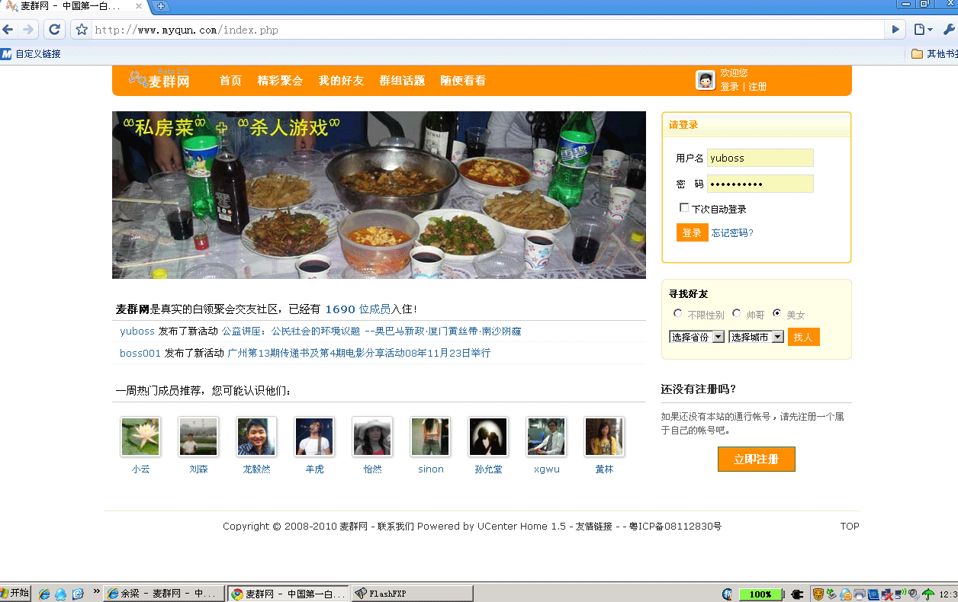958x602 pixels.
Task: Open 随便看看 in the navigation
Action: (463, 81)
